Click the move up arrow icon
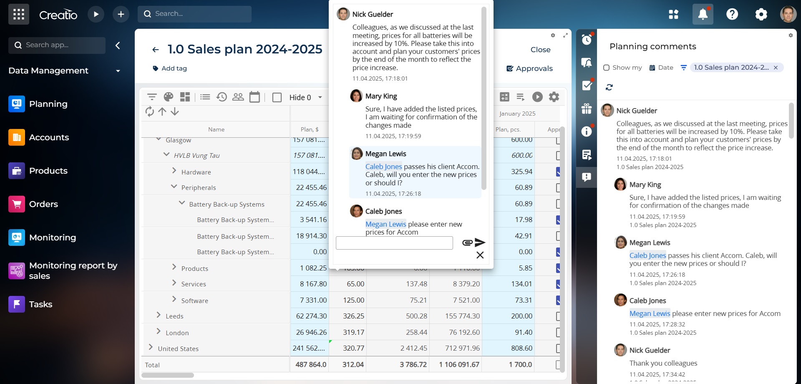 pos(162,111)
